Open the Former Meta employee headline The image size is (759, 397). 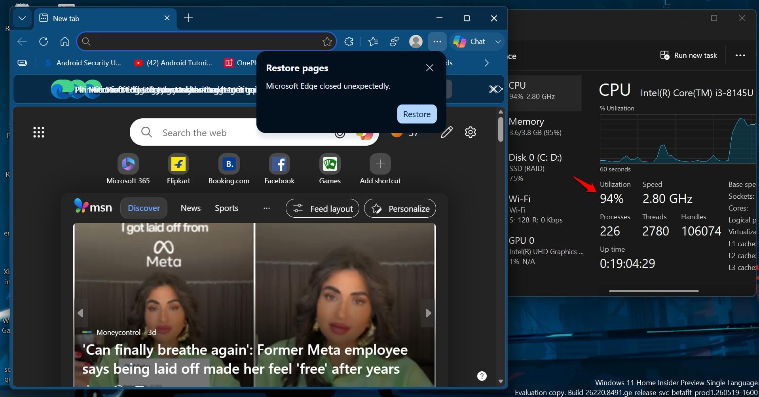tap(245, 359)
